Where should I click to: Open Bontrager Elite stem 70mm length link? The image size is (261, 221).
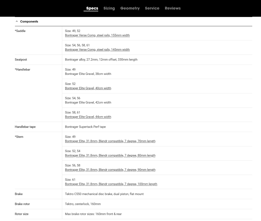point(110,141)
